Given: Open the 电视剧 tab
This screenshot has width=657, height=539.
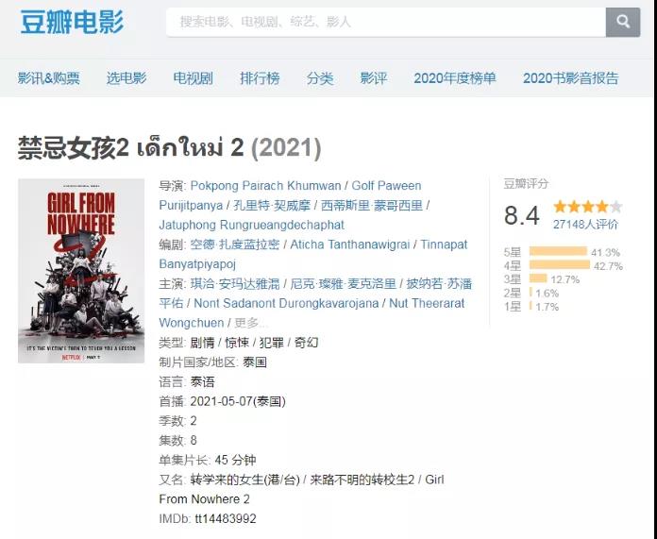Looking at the screenshot, I should pos(194,78).
